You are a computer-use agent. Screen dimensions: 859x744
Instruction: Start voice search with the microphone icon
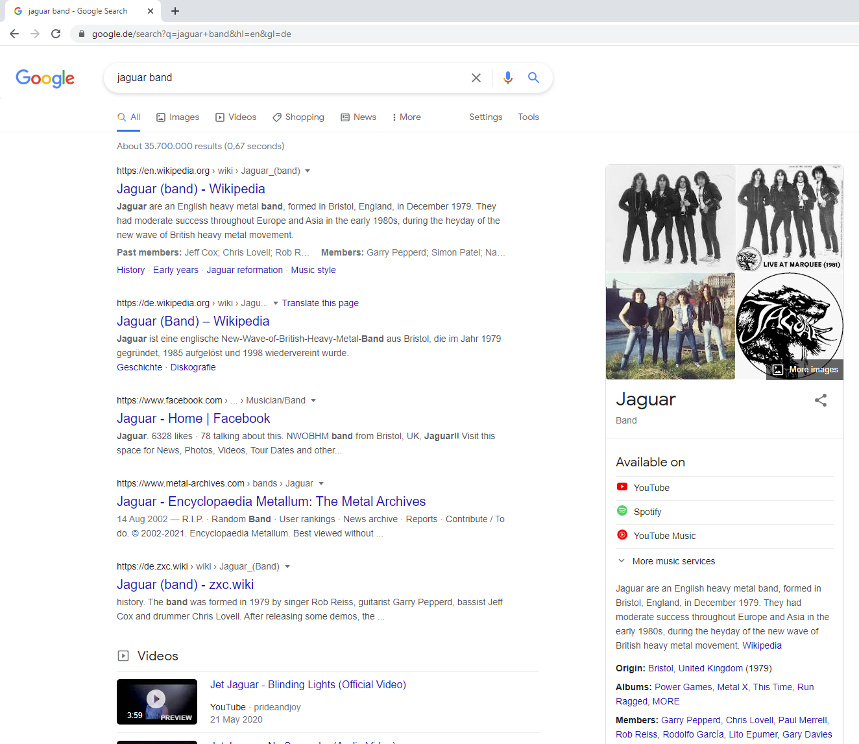click(508, 78)
